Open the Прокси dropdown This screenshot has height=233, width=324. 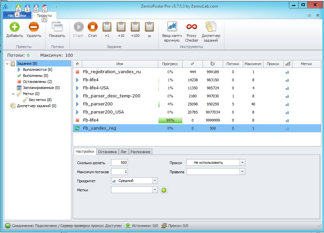pyautogui.click(x=242, y=162)
